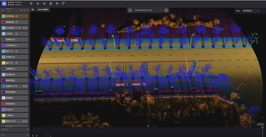Open the help question mark icon
Viewport: 266px width, 137px height.
tap(57, 4)
